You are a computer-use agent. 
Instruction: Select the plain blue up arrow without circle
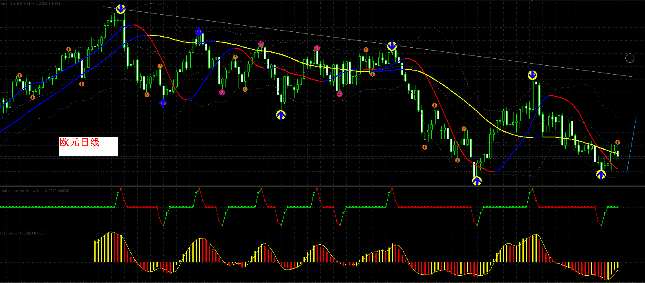[163, 102]
